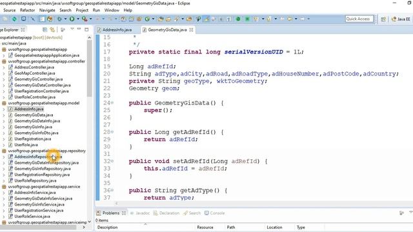The width and height of the screenshot is (413, 232).
Task: Expand AddressController.java tree node
Action: tap(3, 67)
